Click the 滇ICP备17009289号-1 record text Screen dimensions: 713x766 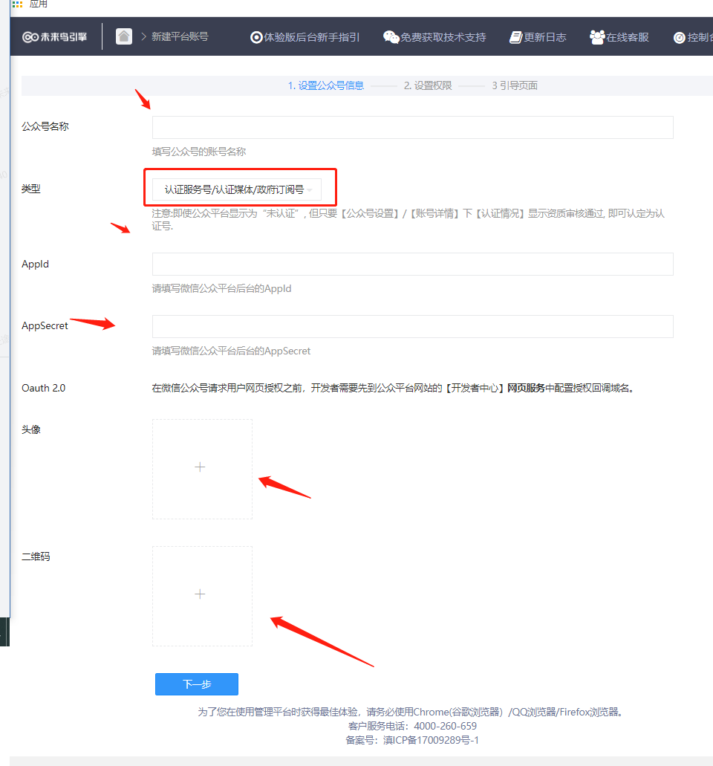(431, 740)
